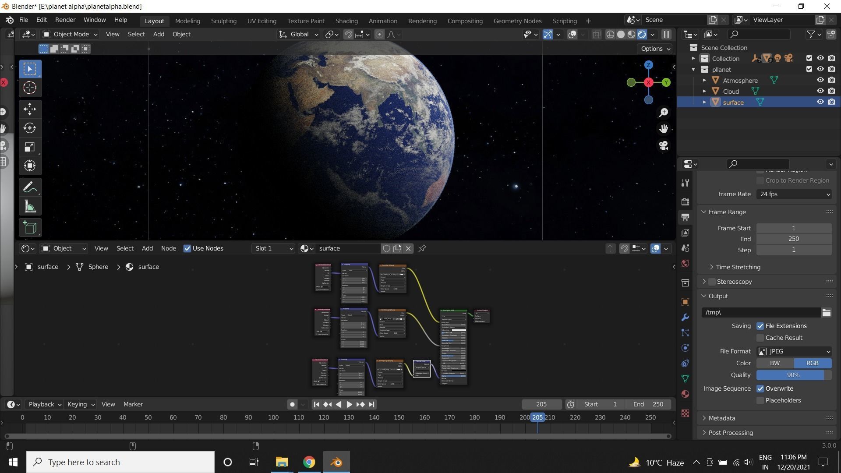Viewport: 841px width, 473px height.
Task: Pin the node editor material
Action: tap(422, 248)
